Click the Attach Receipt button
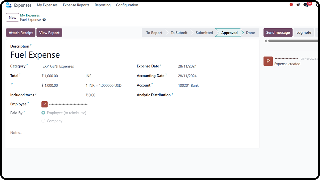Viewport: 320px width, 180px height. [x=21, y=33]
